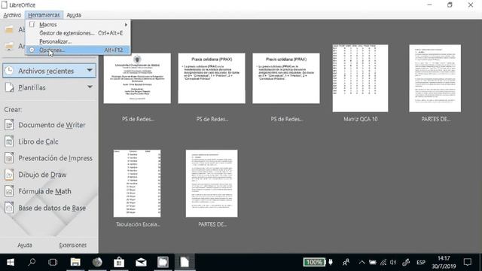Select Opciones menu entry
The image size is (482, 271).
(78, 50)
